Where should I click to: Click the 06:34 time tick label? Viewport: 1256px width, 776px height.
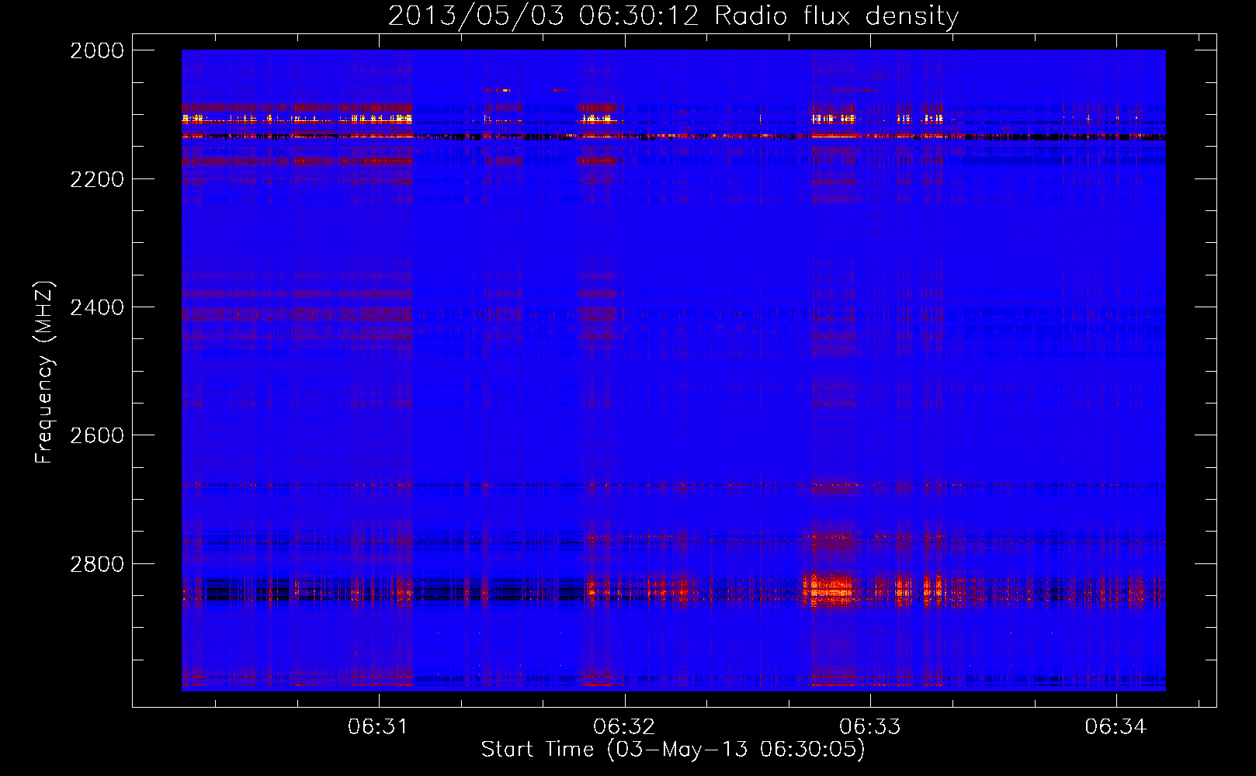[1115, 726]
